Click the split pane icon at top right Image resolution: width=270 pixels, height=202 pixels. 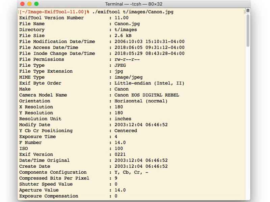(x=248, y=11)
